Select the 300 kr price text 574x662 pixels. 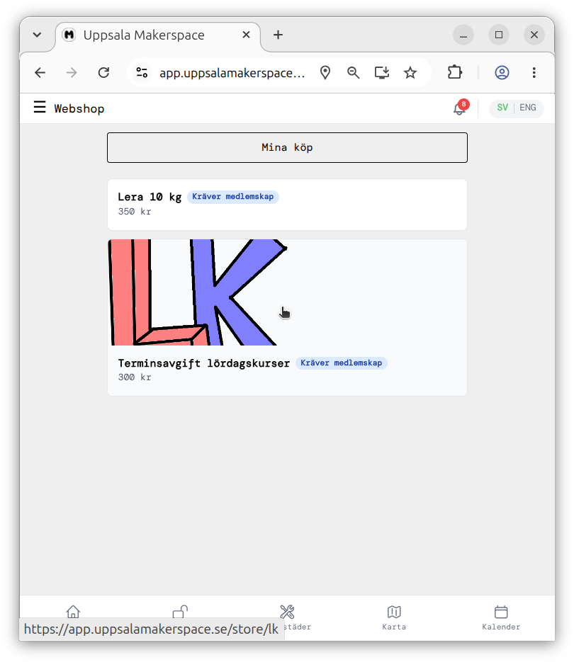[135, 377]
